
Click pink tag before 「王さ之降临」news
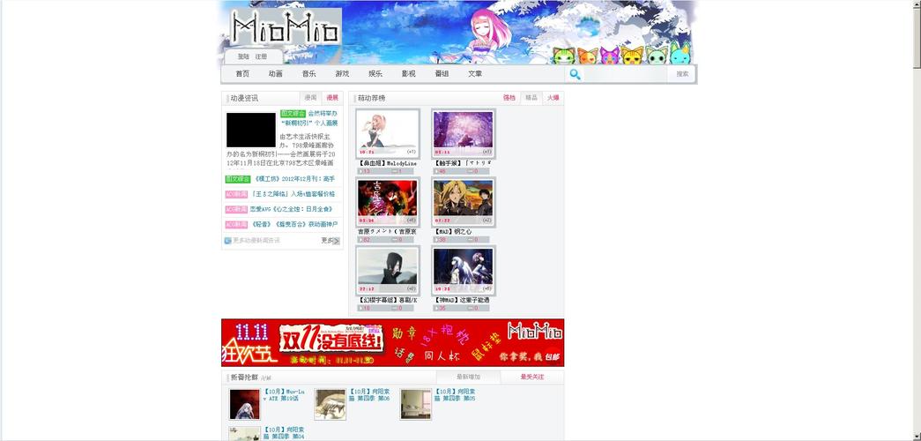[x=236, y=194]
